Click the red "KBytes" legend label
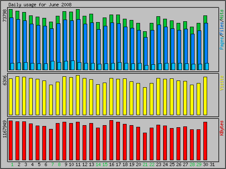Screen dimensions: 226x169 [x=222, y=128]
